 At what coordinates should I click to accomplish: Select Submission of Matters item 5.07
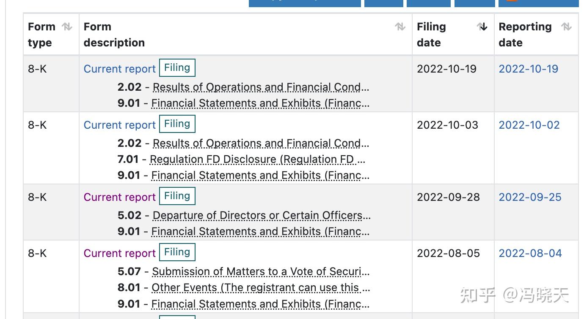[x=260, y=272]
